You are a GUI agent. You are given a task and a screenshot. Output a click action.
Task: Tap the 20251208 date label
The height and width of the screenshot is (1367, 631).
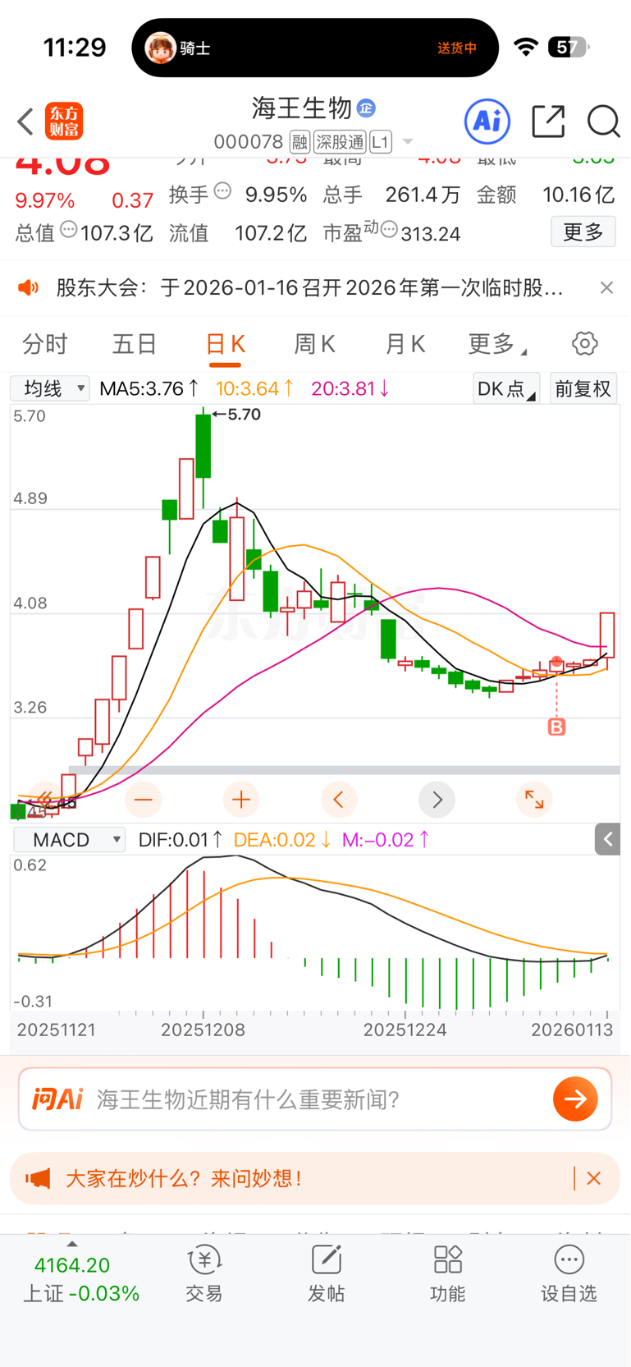pyautogui.click(x=203, y=1030)
